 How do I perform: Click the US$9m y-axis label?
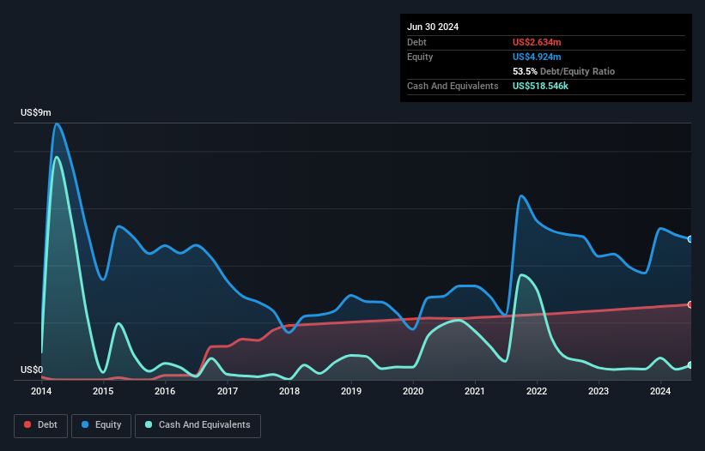coord(35,112)
